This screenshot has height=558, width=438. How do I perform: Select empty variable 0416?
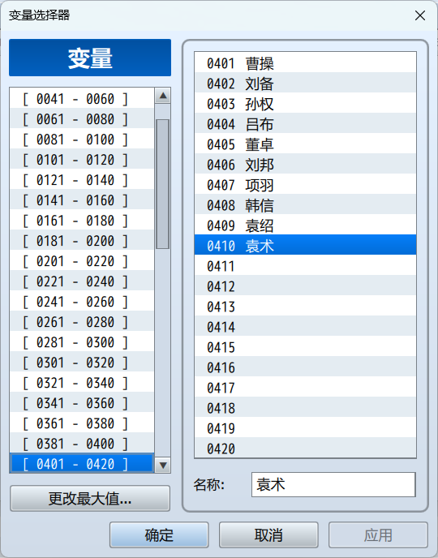click(305, 367)
